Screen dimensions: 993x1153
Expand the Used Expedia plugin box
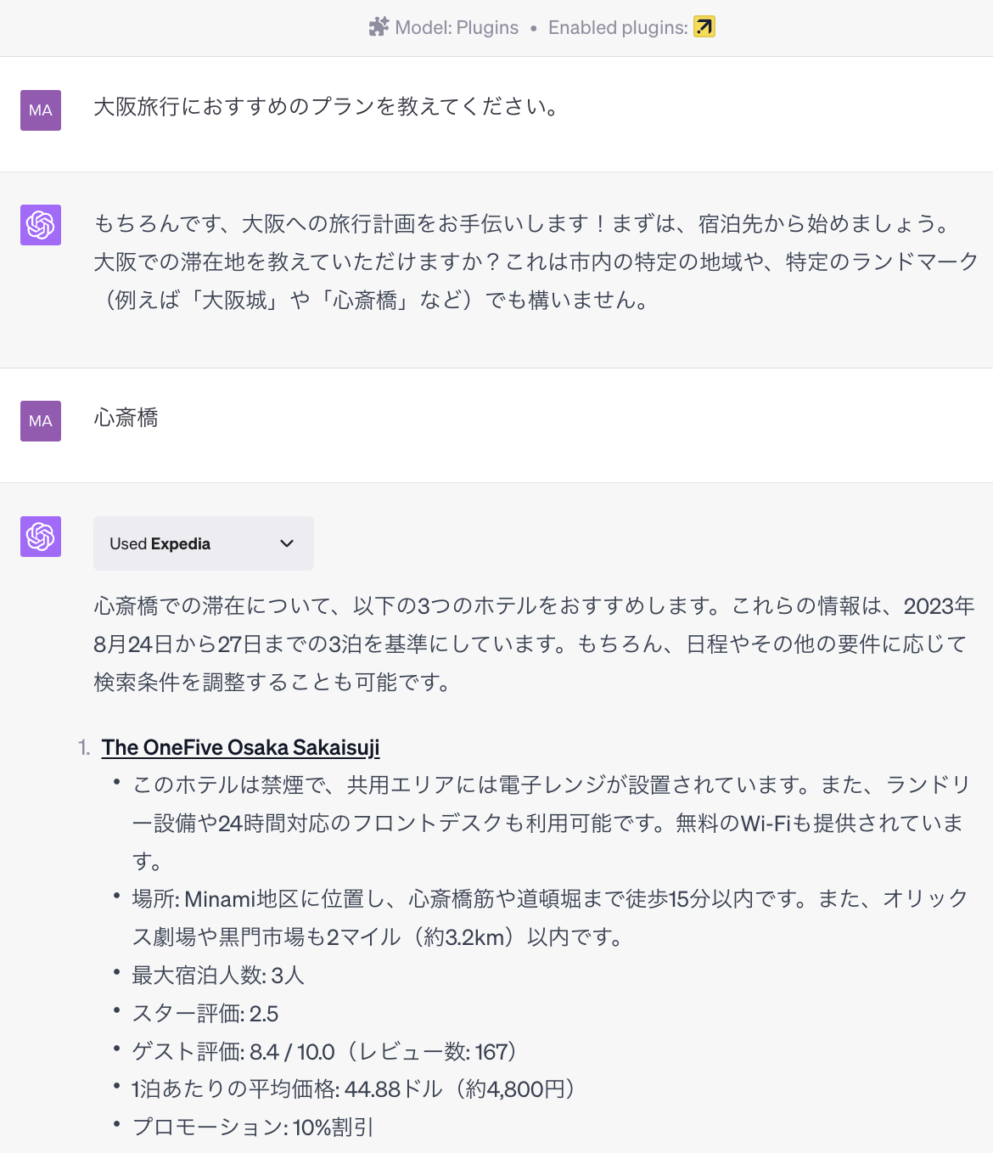tap(204, 543)
